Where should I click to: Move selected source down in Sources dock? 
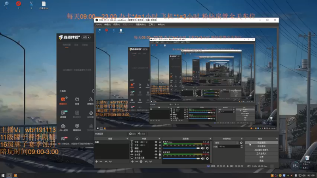[x=151, y=162]
